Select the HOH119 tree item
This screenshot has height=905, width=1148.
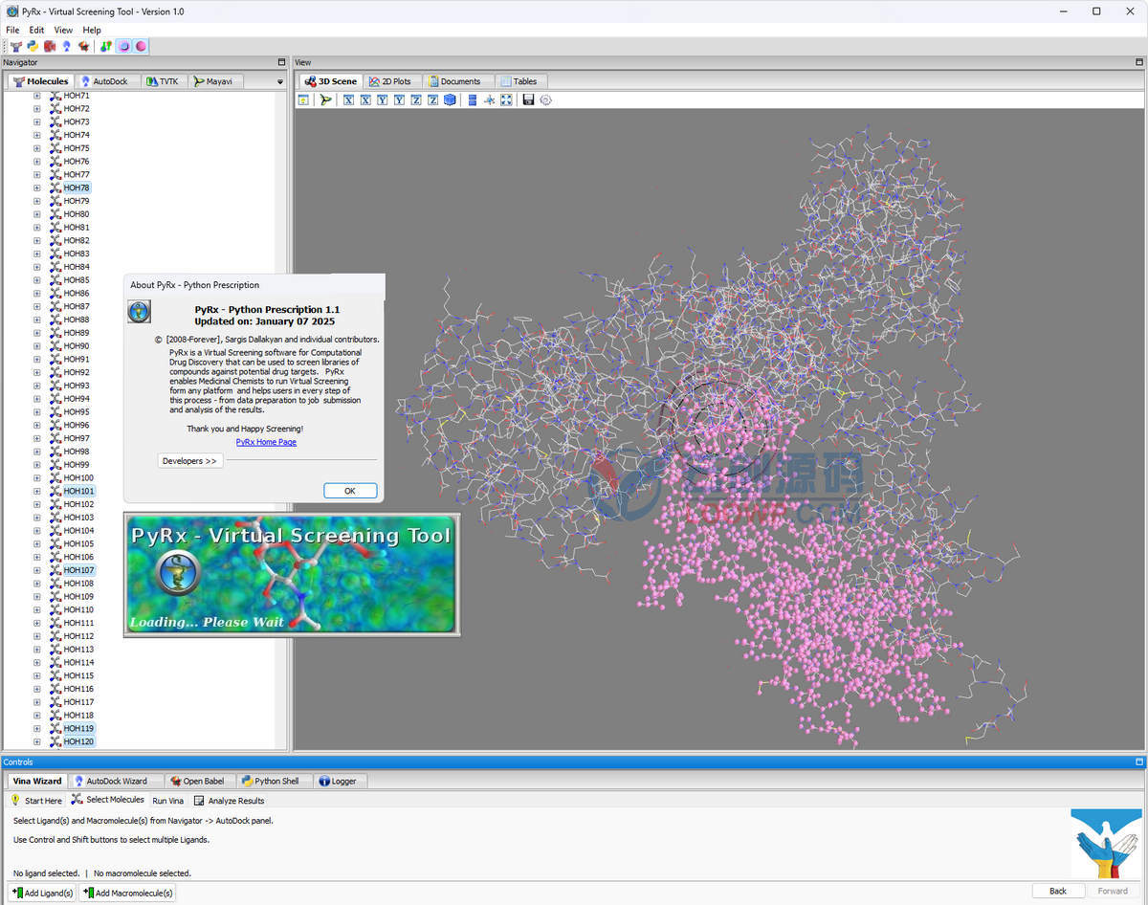click(79, 728)
